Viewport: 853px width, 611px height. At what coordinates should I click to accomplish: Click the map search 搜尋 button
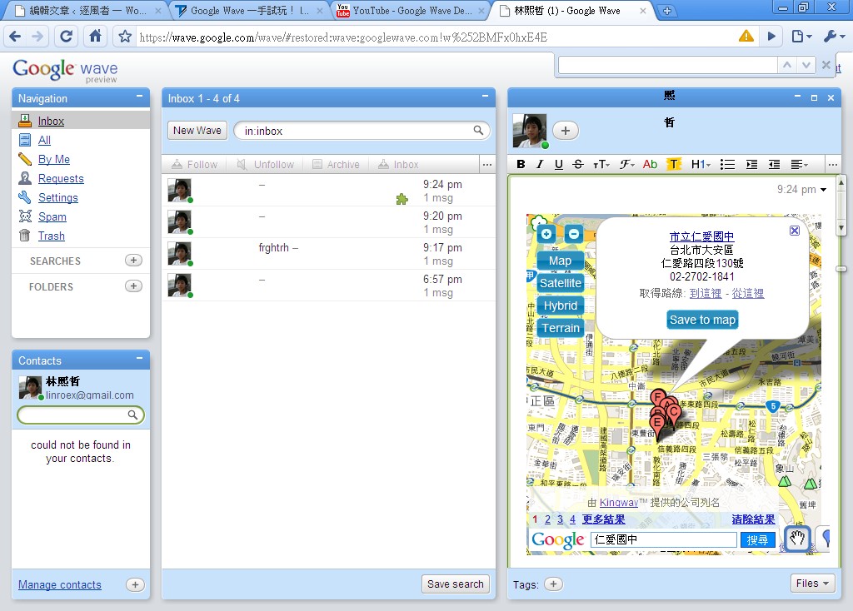click(757, 539)
